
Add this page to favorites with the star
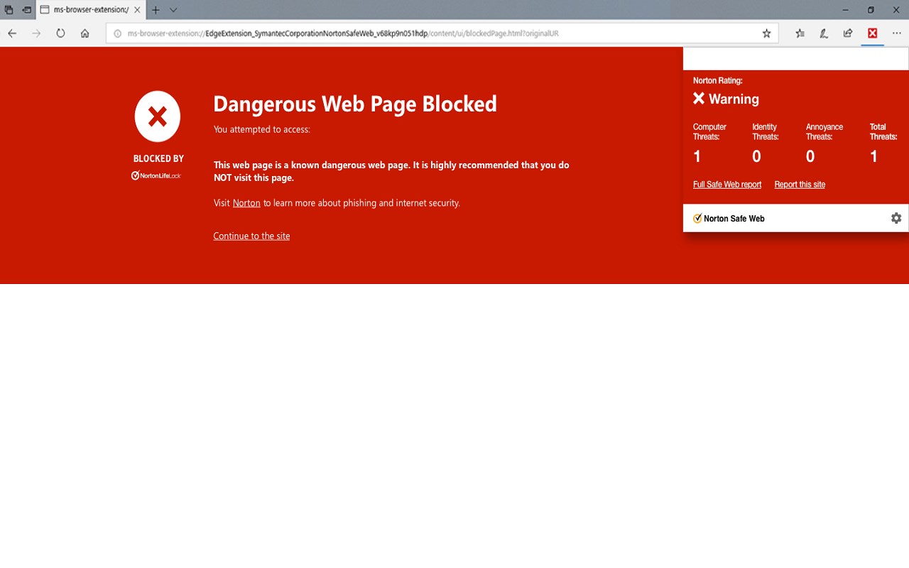766,33
